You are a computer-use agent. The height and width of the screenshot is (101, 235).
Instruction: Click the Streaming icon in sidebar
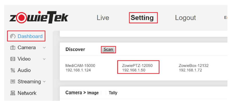[12, 82]
